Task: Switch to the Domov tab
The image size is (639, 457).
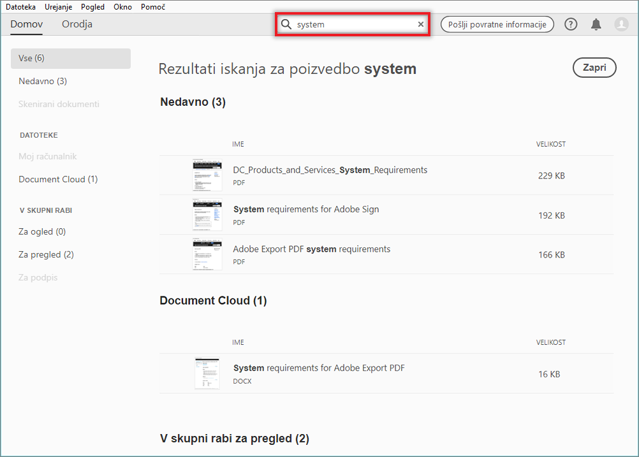Action: 27,24
